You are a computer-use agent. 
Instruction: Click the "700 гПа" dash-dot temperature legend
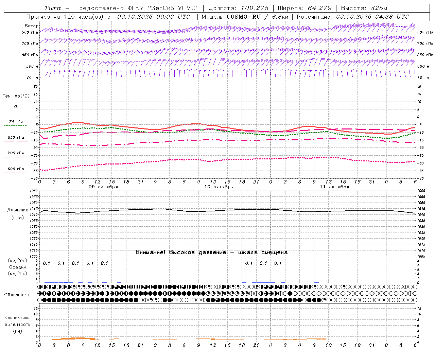[16, 153]
